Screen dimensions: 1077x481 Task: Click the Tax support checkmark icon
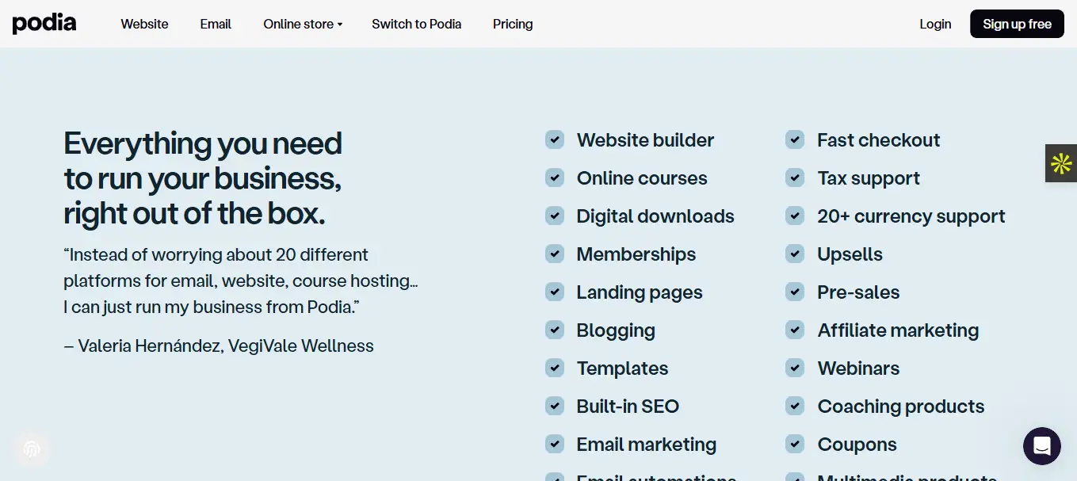[x=795, y=178]
